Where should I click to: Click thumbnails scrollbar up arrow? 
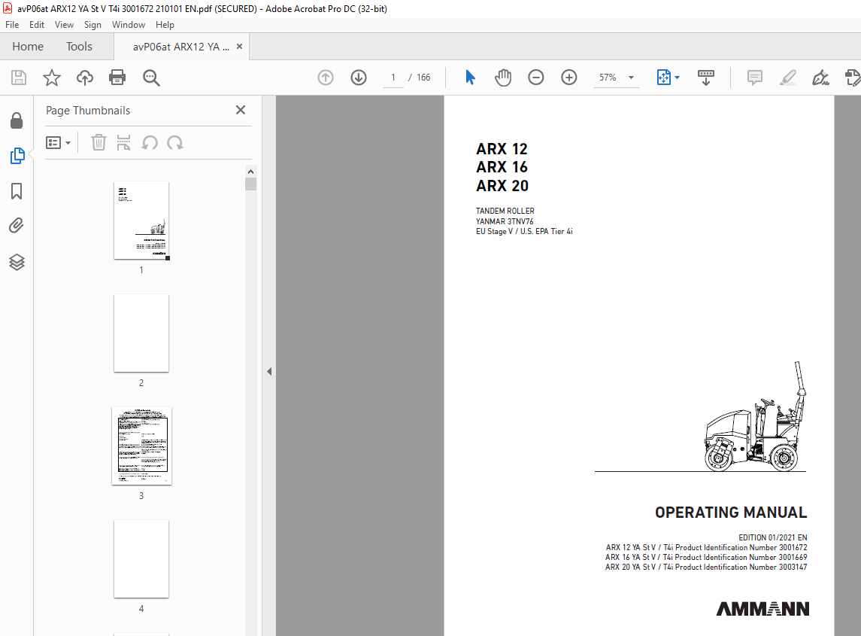(251, 172)
